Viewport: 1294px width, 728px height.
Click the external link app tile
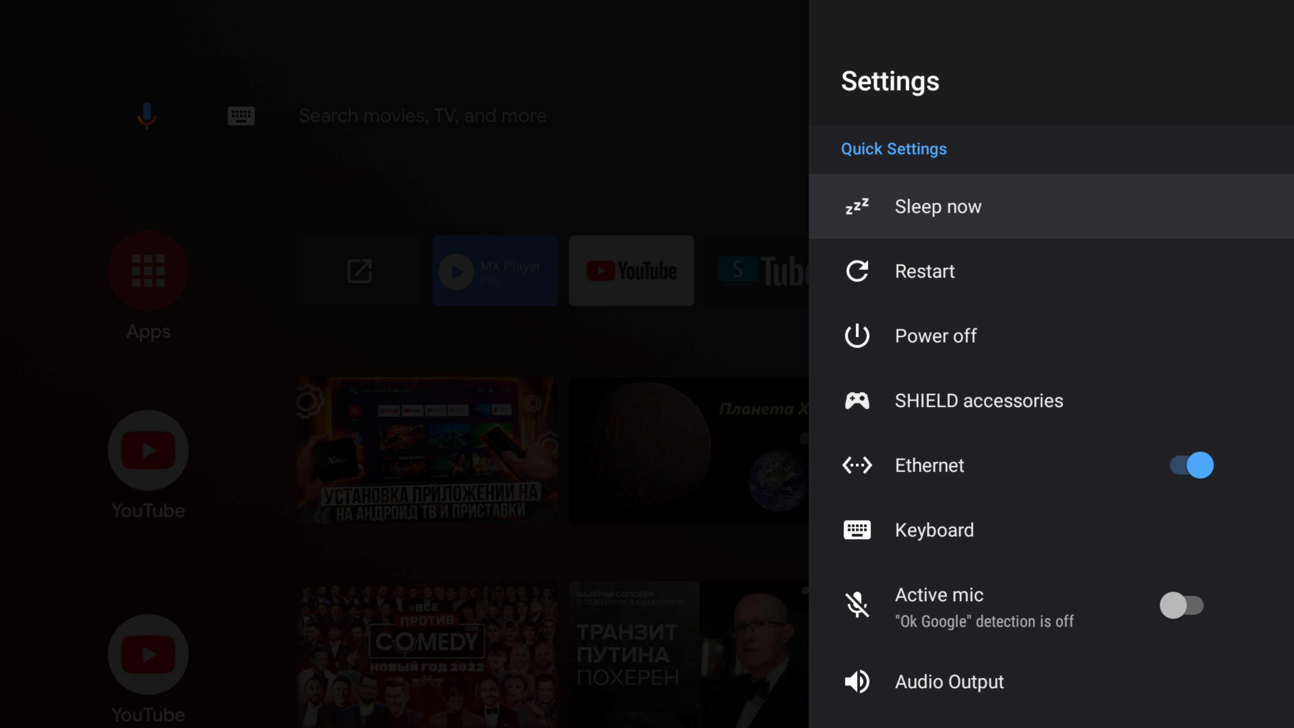(x=360, y=271)
